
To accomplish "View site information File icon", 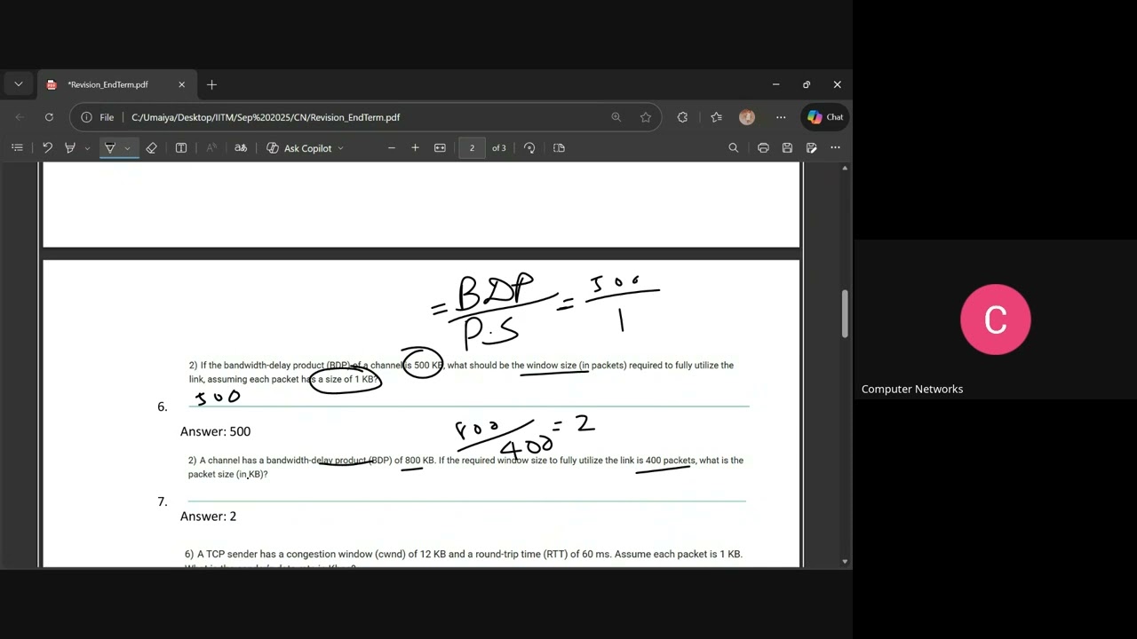I will (x=97, y=117).
